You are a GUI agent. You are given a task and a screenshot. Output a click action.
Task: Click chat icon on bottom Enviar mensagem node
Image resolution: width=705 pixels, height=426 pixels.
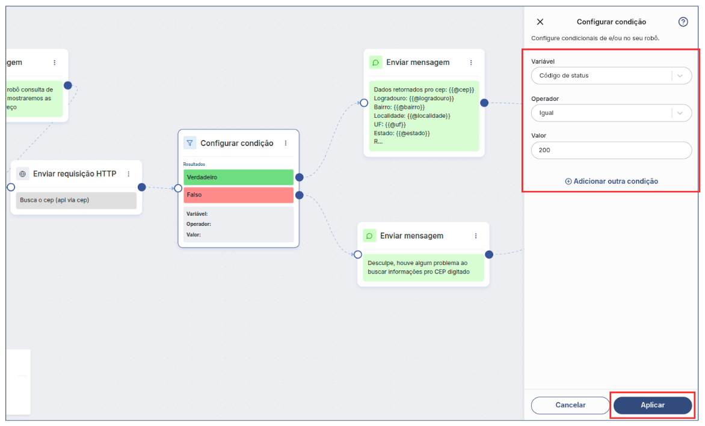coord(370,236)
